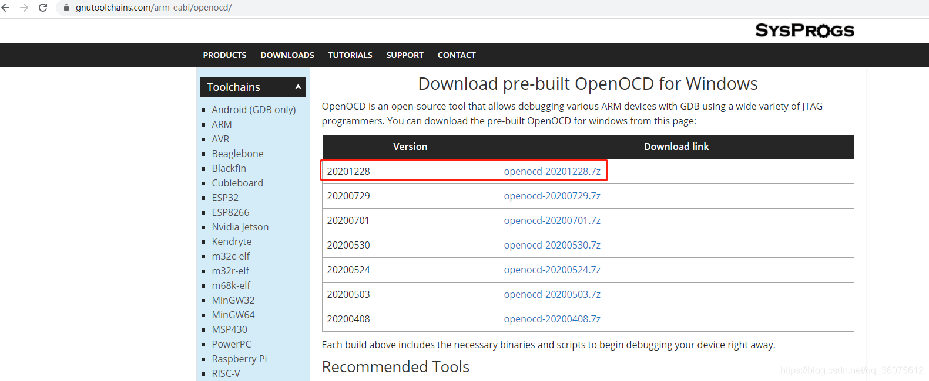The height and width of the screenshot is (381, 929).
Task: Select version cell 20200530
Action: 410,245
